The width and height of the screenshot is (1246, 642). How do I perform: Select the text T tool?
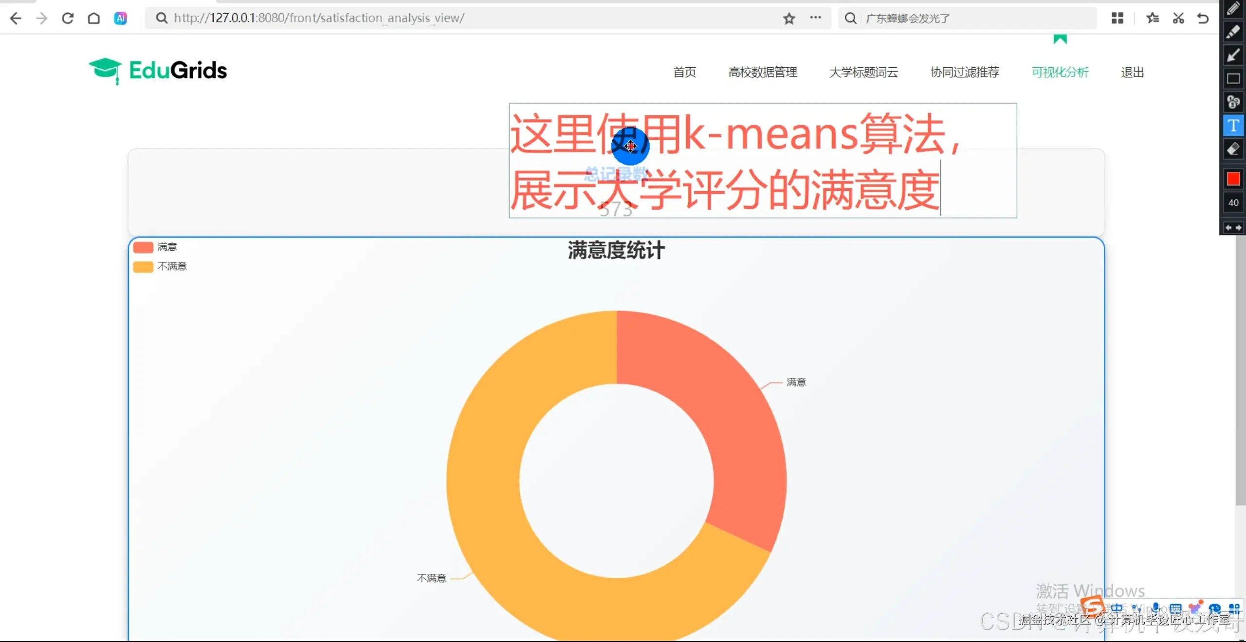1233,126
